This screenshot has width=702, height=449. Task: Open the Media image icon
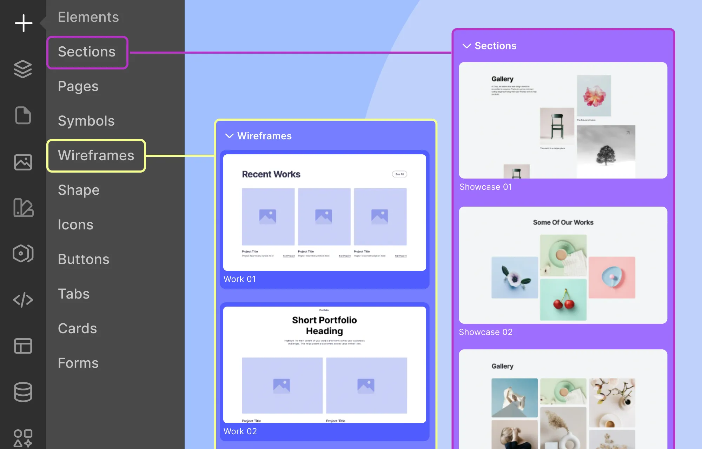23,162
